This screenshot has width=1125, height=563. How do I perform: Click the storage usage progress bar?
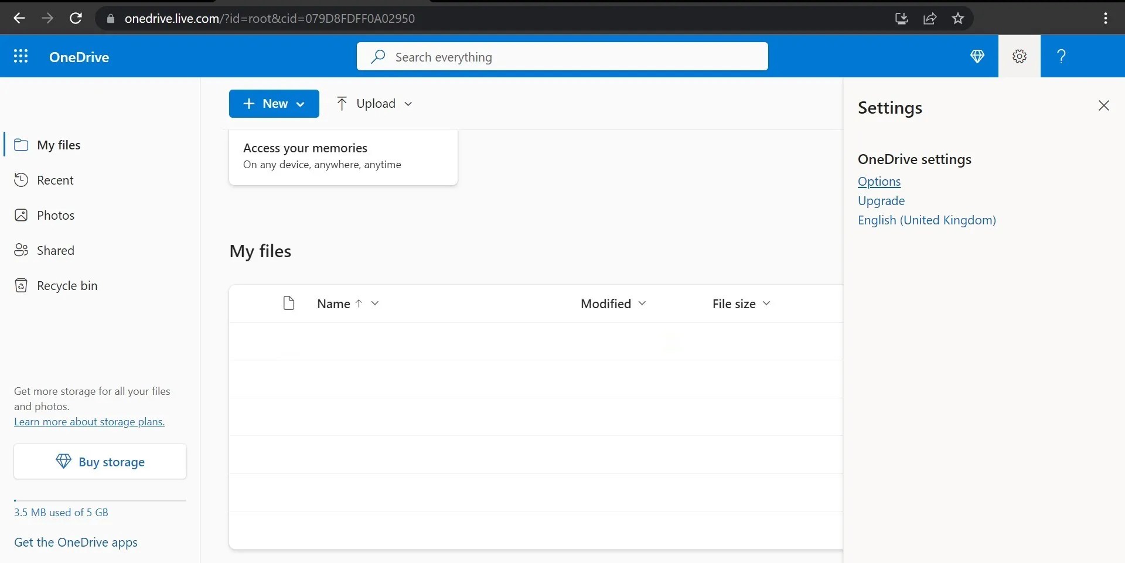tap(100, 500)
